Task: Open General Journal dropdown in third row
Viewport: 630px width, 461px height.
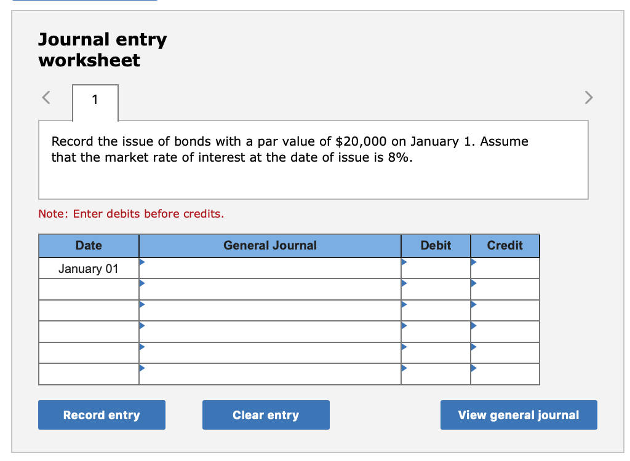Action: (269, 310)
